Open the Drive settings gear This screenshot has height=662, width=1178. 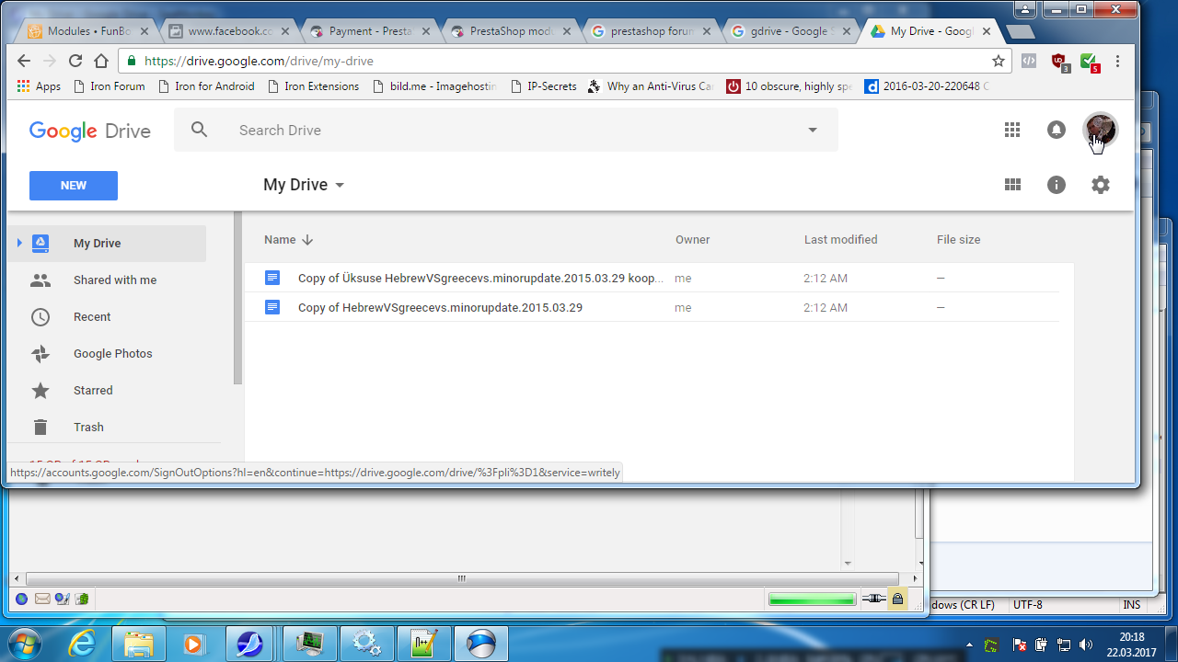pos(1101,185)
